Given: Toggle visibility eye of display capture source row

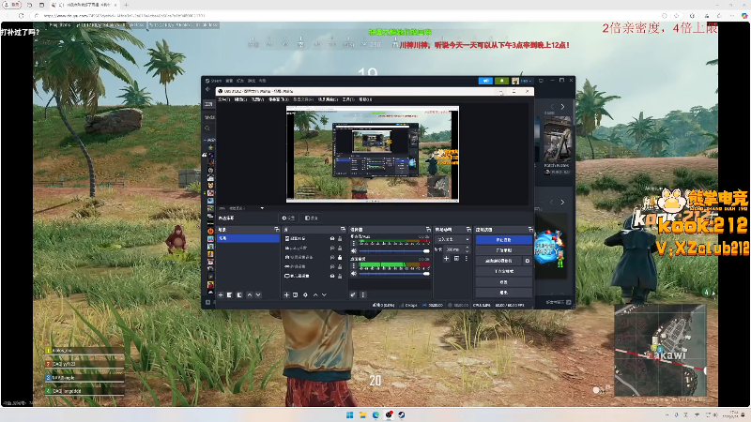Looking at the screenshot, I should [332, 276].
